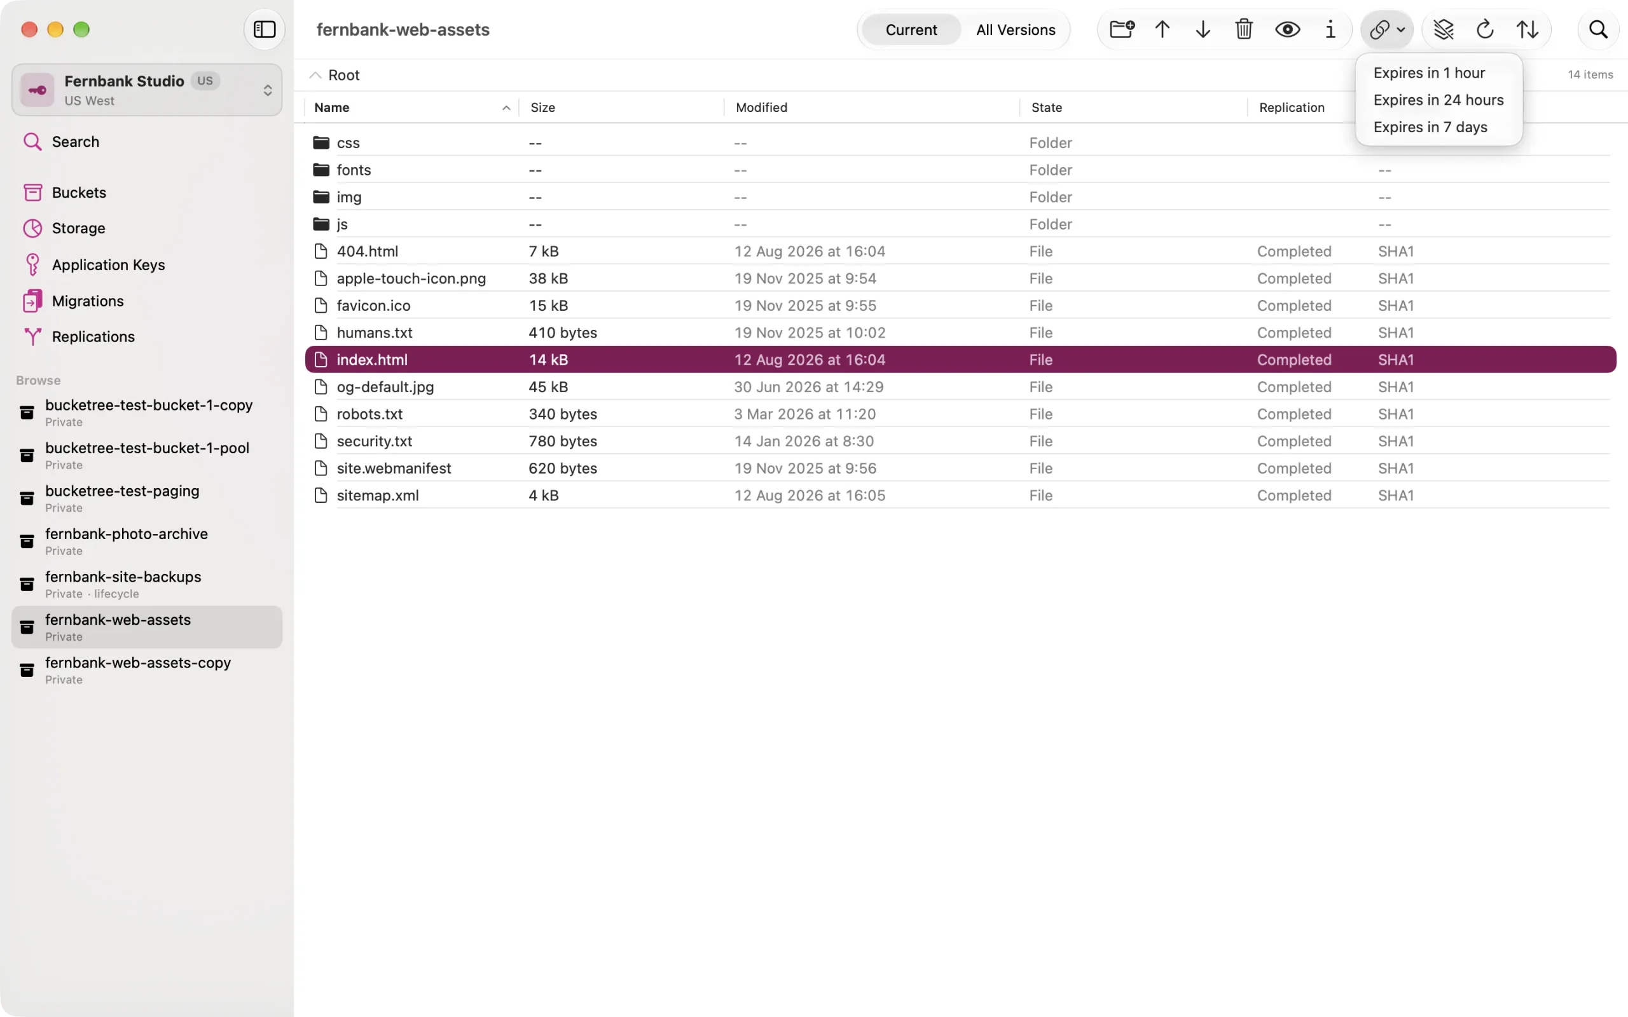Browse the fernbank-photo-archive bucket
Screen dimensions: 1628x1017
pyautogui.click(x=147, y=541)
